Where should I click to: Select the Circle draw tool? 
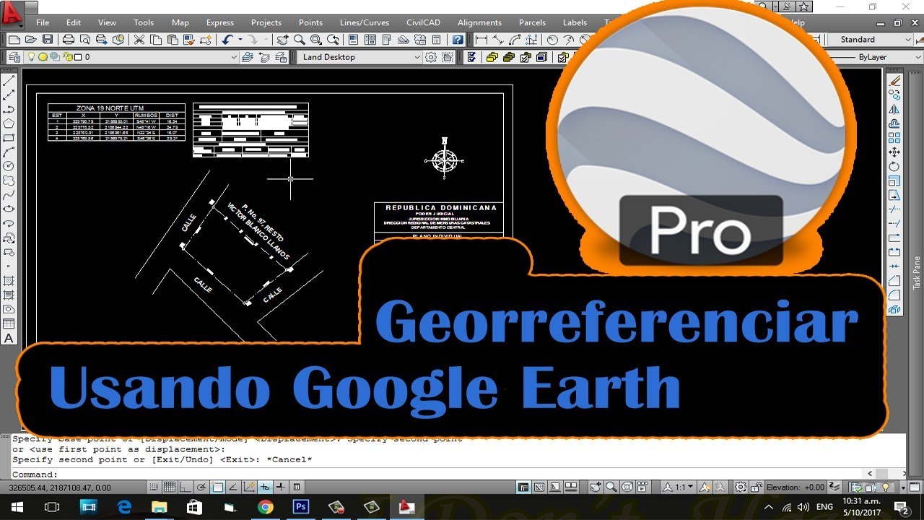click(9, 166)
